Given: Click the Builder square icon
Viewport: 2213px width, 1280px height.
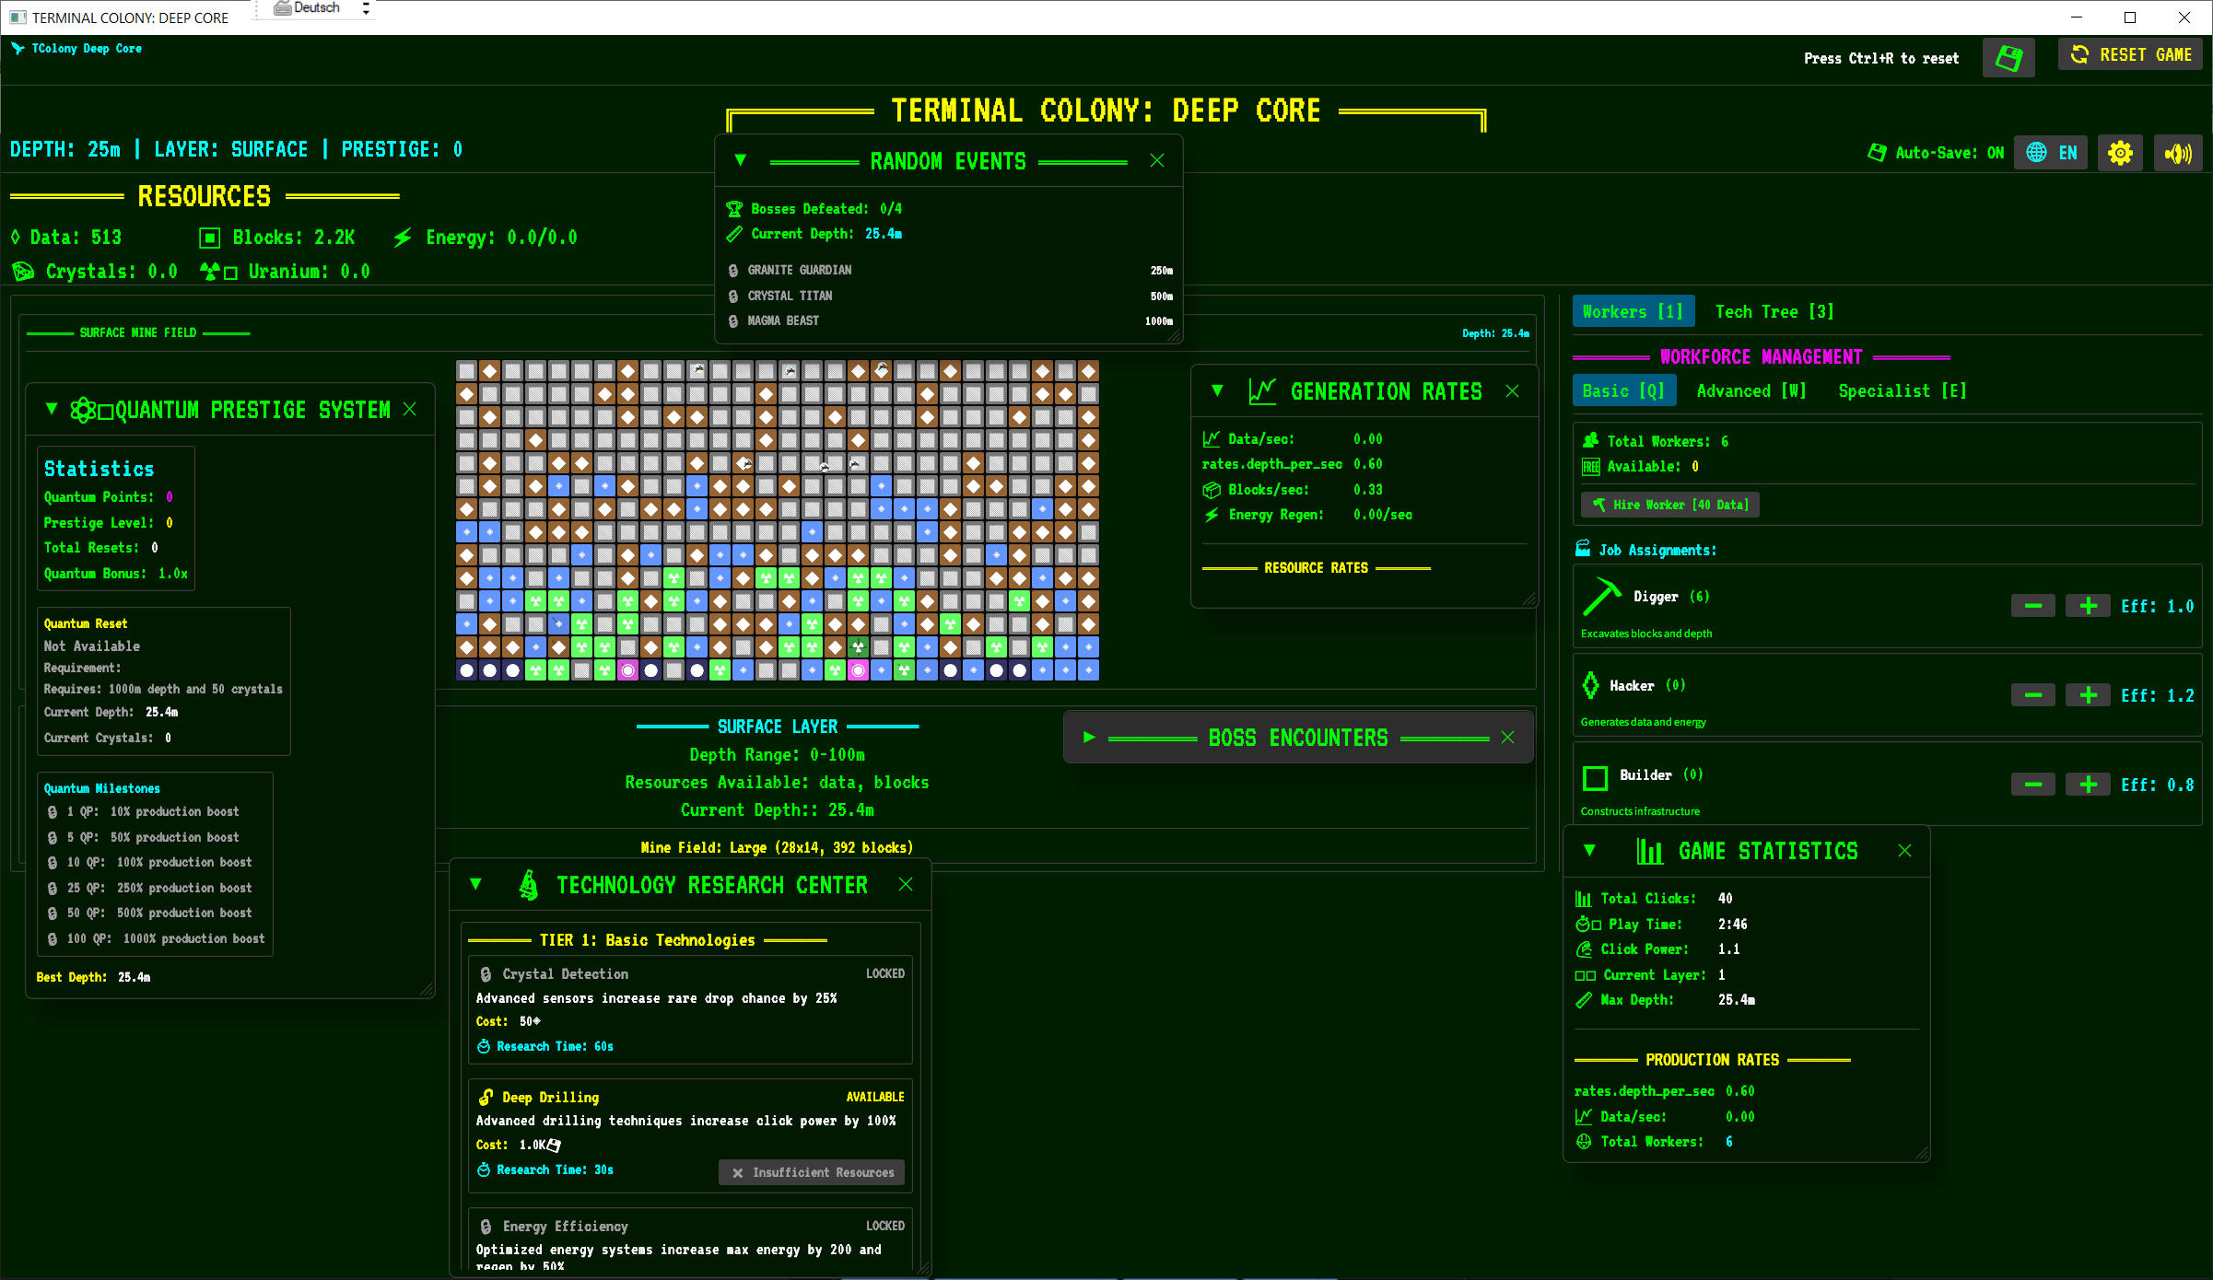Looking at the screenshot, I should [x=1595, y=777].
